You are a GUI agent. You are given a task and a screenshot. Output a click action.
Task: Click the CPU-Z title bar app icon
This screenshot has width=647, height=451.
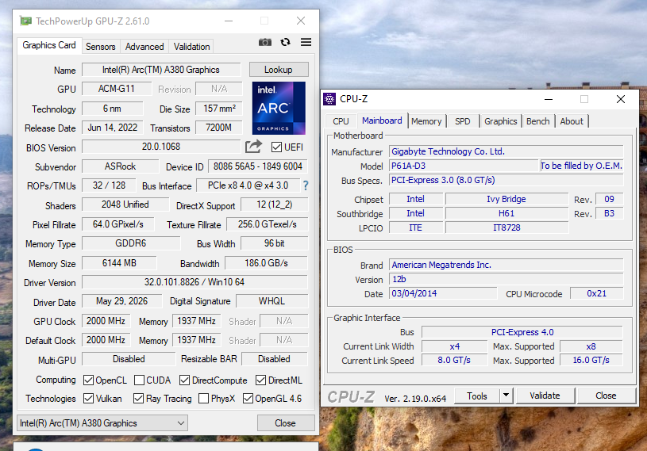pos(329,99)
